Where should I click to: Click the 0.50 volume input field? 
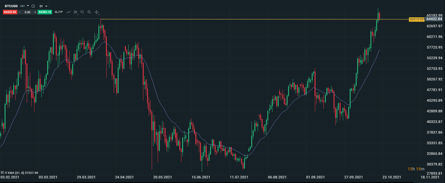click(x=27, y=12)
